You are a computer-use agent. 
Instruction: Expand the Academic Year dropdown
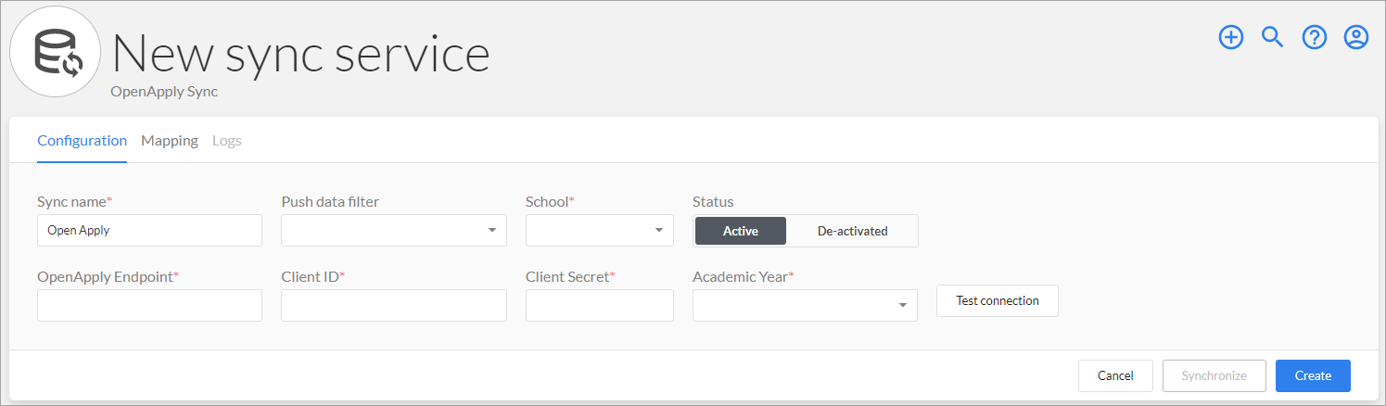point(805,306)
